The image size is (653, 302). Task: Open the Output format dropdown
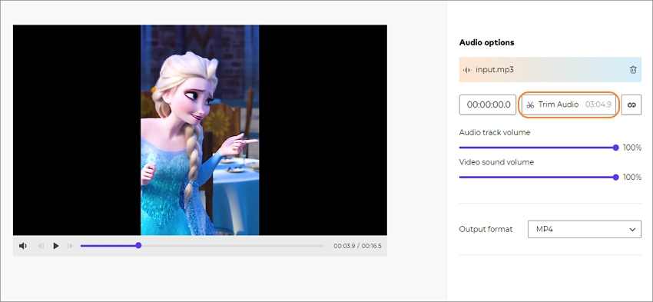[585, 230]
